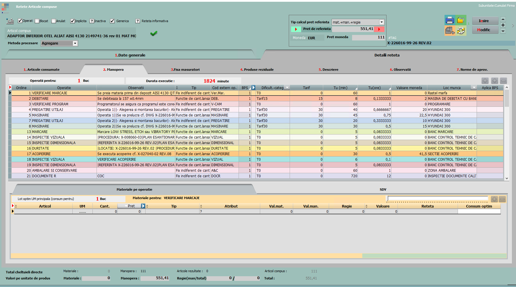516x287 pixels.
Task: Click the import documents arrow icon
Action: (449, 31)
